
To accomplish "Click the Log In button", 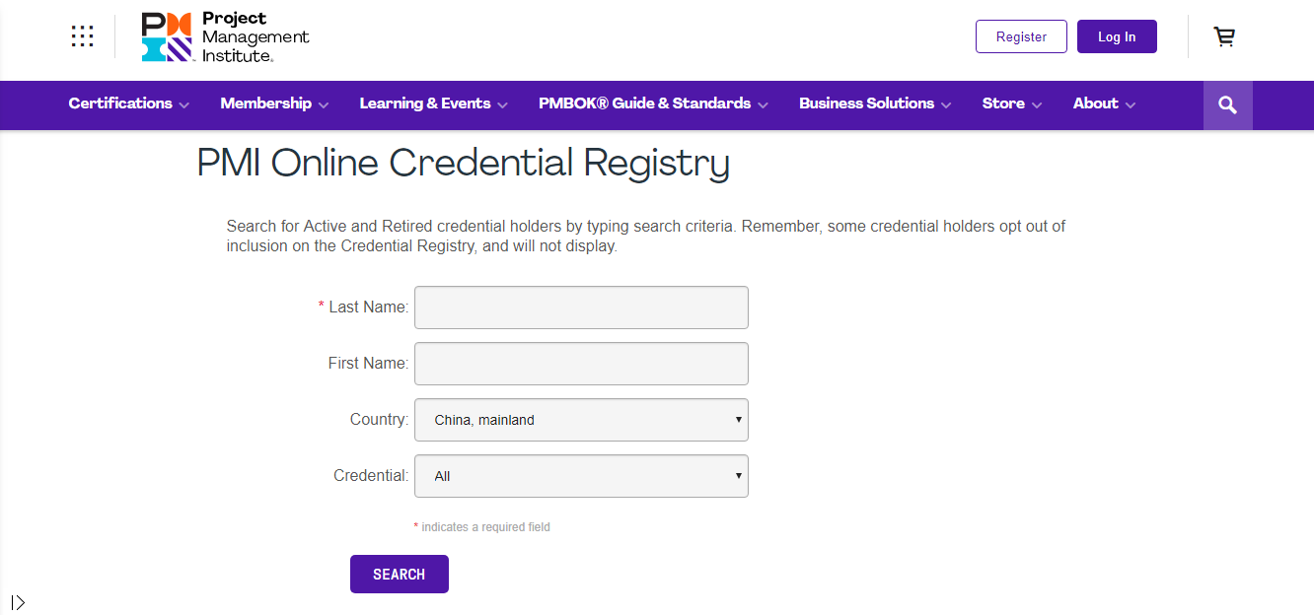I will click(1117, 36).
